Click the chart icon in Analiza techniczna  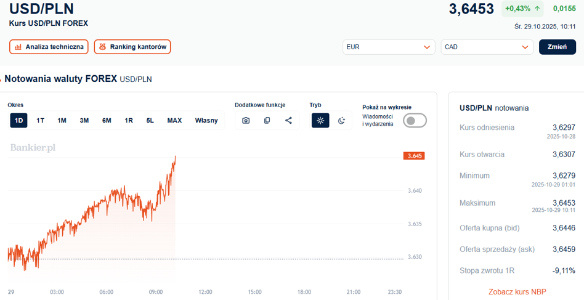(x=18, y=47)
